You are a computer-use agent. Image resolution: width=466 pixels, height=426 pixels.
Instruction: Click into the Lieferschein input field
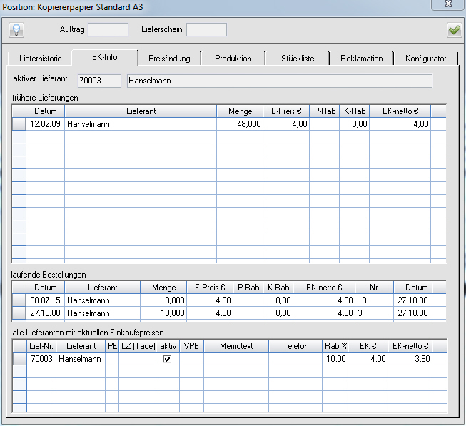pos(206,30)
